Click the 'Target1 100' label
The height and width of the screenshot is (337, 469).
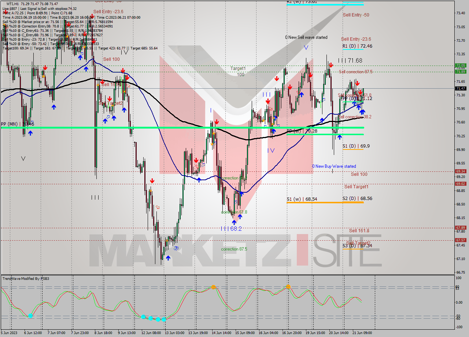click(238, 71)
